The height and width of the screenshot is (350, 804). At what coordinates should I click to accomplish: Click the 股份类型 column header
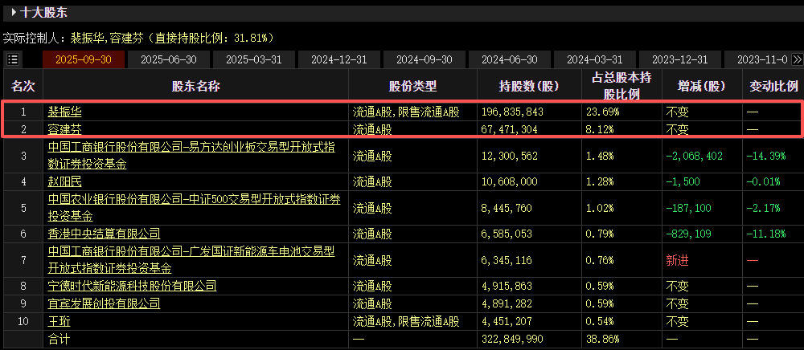[x=412, y=86]
